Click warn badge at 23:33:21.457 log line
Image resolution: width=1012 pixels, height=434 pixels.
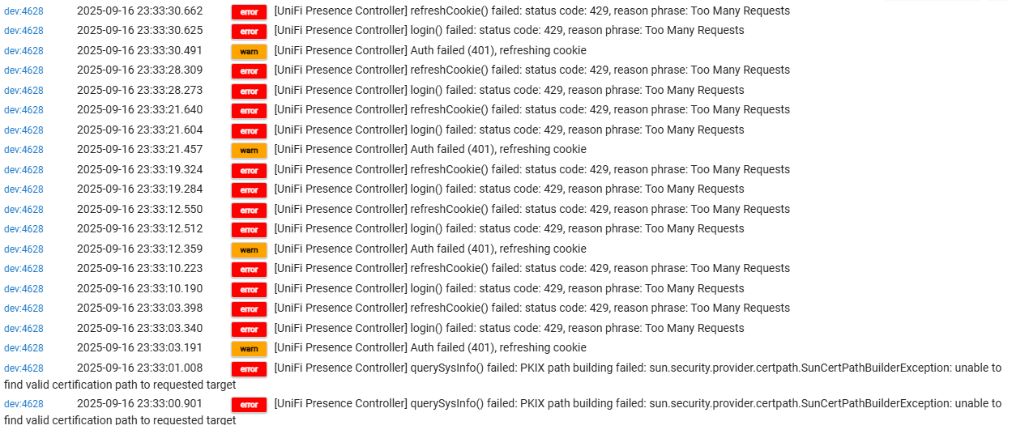point(249,151)
